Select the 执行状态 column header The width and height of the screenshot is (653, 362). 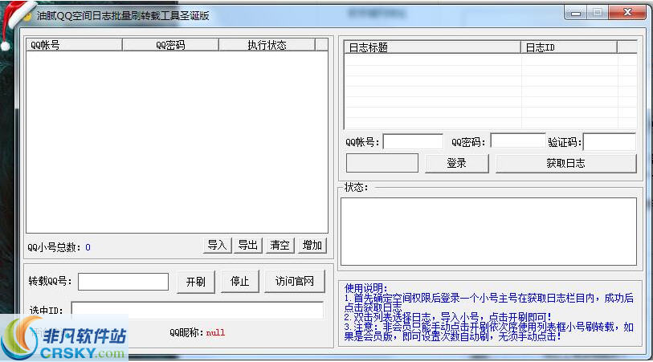pyautogui.click(x=266, y=45)
